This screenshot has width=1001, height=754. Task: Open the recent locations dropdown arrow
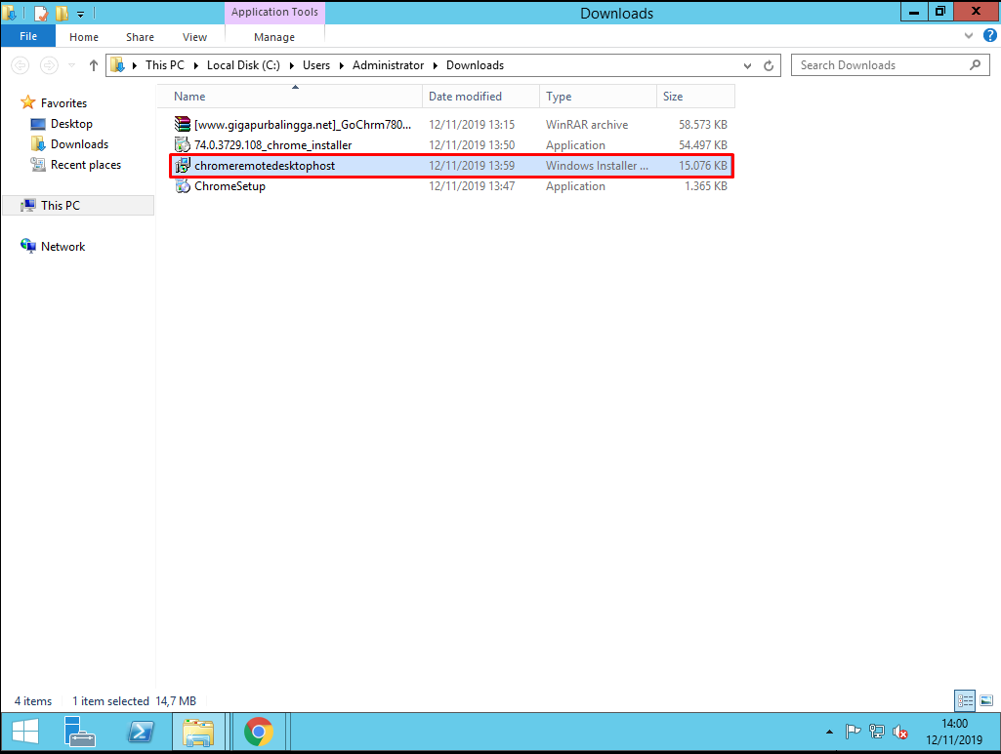tap(71, 65)
